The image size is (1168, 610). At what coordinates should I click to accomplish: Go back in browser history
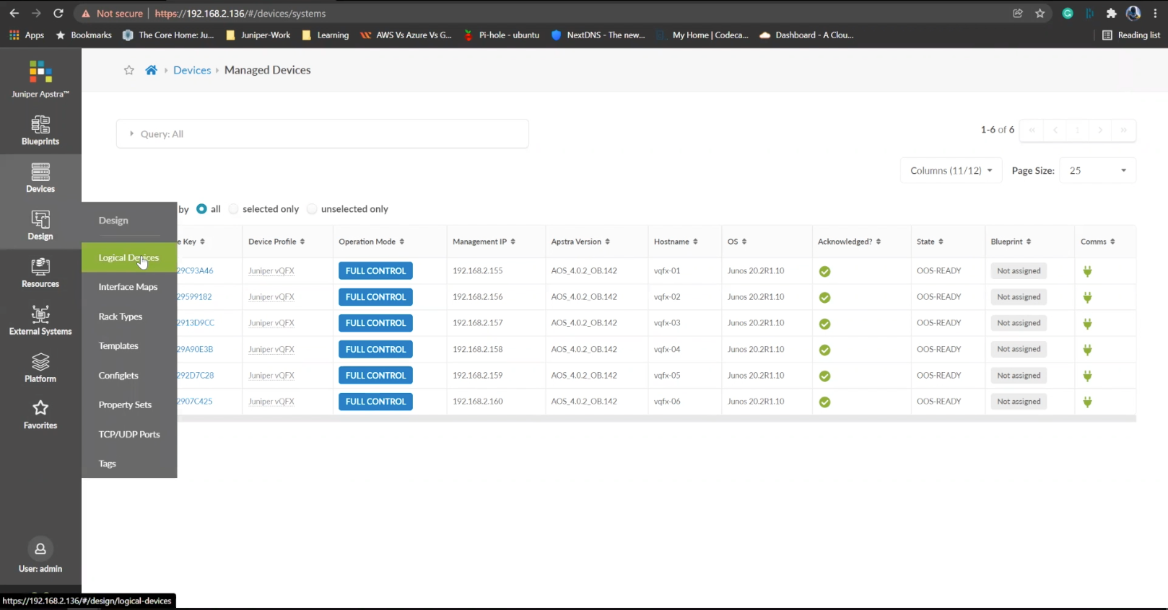pos(14,13)
